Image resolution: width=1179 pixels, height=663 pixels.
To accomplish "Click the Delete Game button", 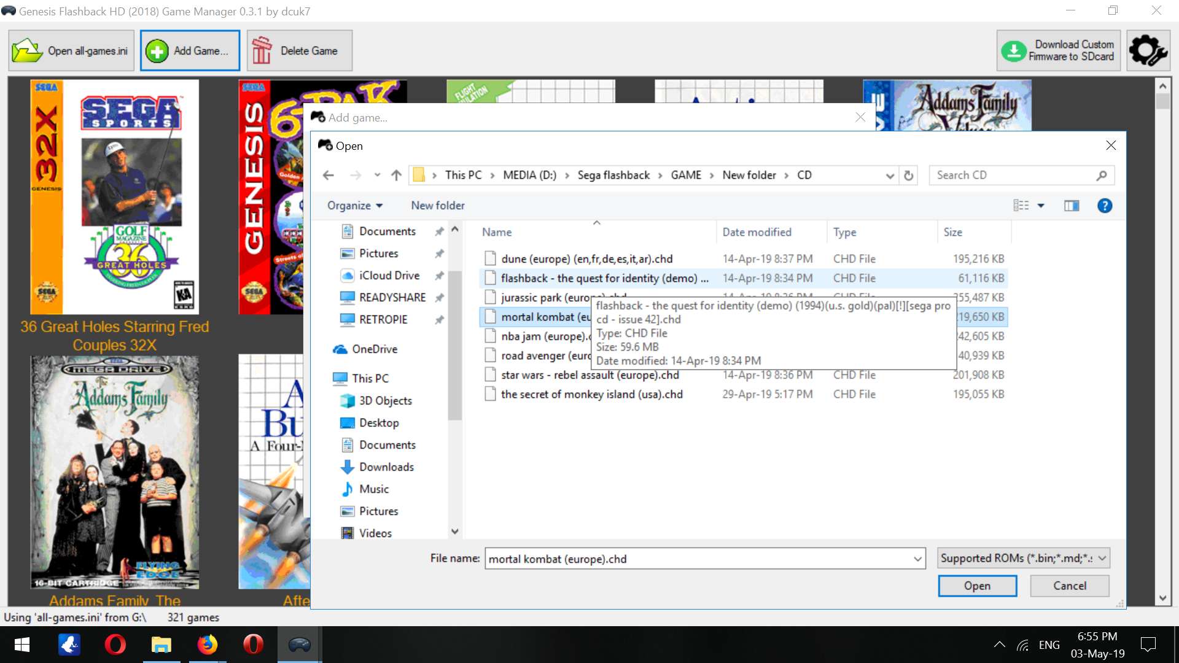I will click(300, 51).
